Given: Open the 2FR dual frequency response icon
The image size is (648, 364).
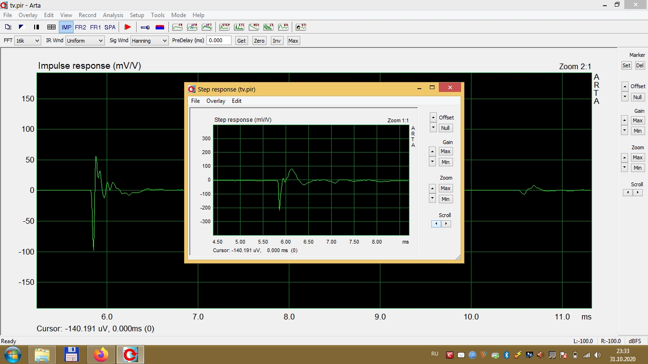Looking at the screenshot, I should tap(192, 27).
